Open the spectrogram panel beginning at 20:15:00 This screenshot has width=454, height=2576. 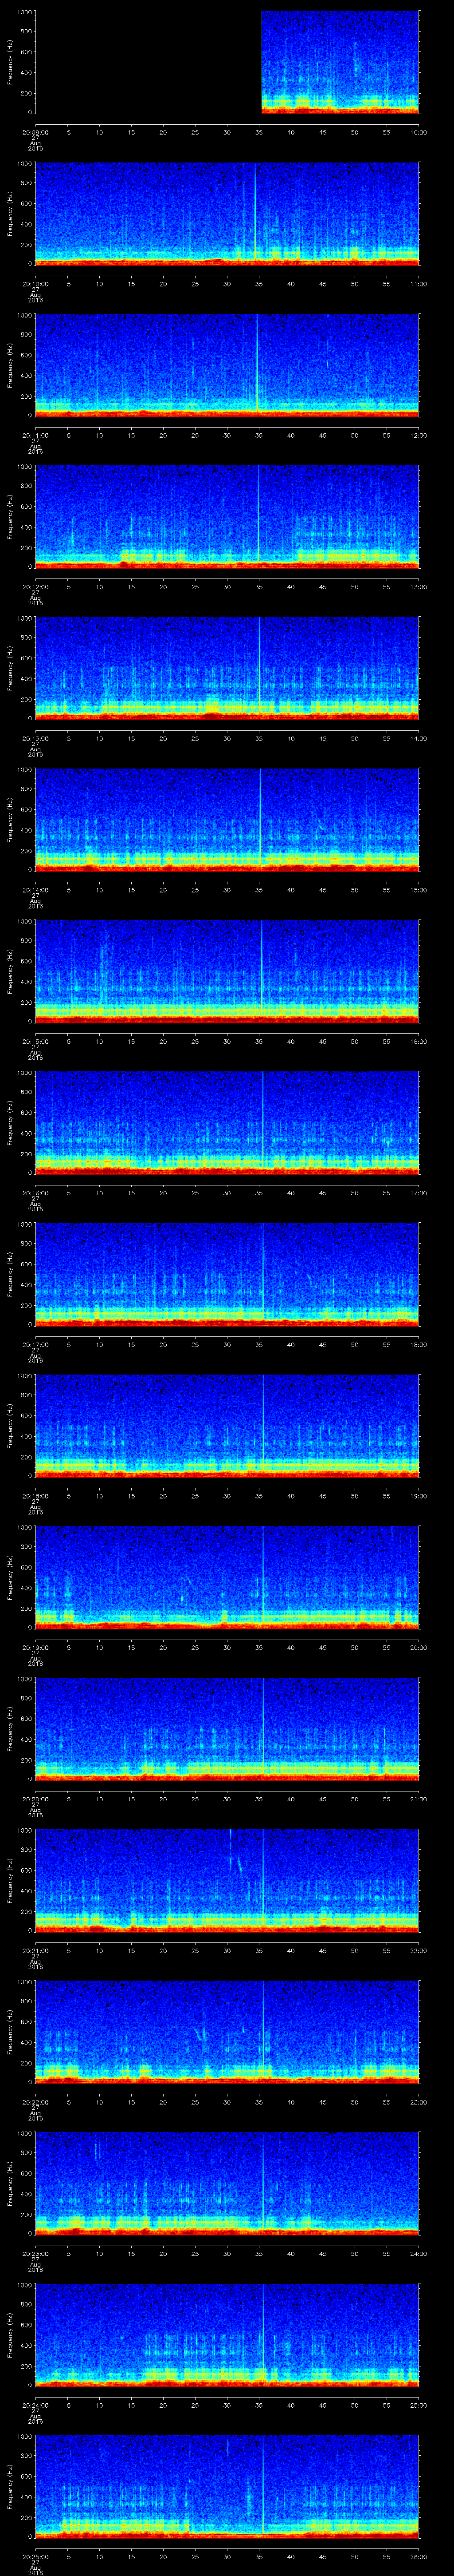click(227, 971)
